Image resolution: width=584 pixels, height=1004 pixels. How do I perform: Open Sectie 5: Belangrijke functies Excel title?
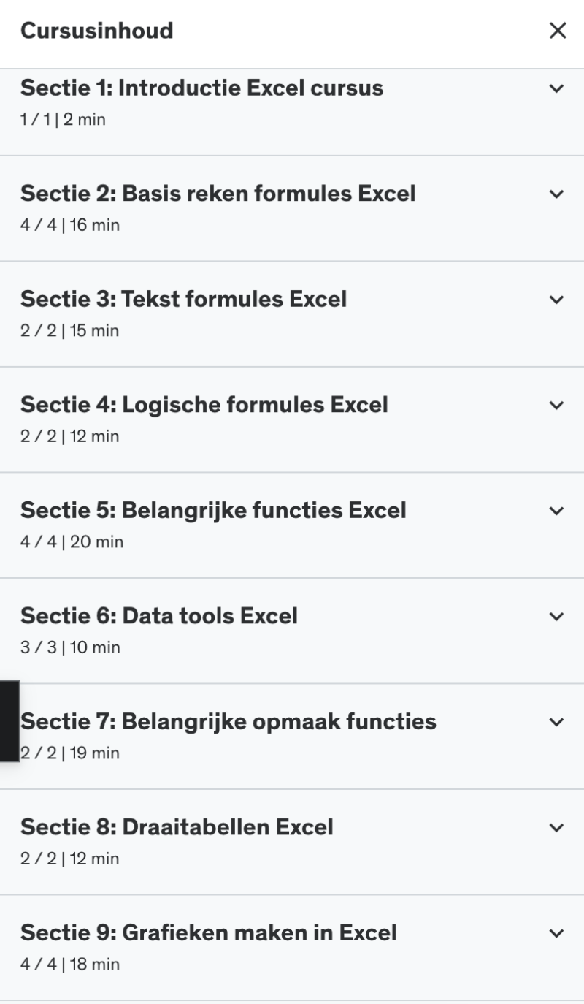tap(213, 510)
